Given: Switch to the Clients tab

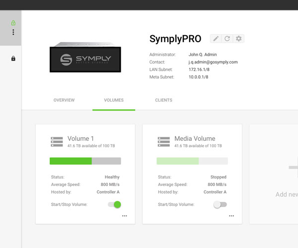Looking at the screenshot, I should 163,100.
